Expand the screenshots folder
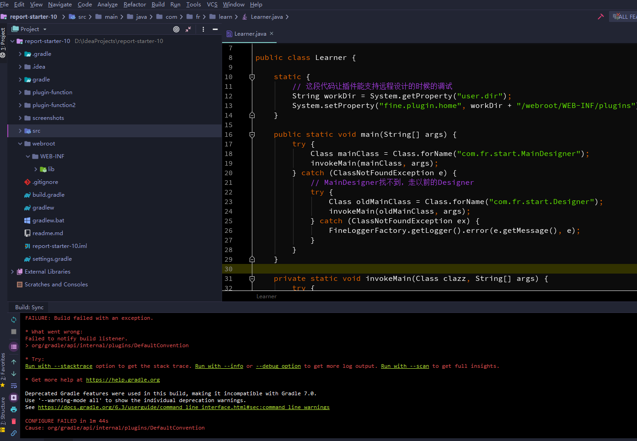Image resolution: width=637 pixels, height=441 pixels. click(20, 118)
